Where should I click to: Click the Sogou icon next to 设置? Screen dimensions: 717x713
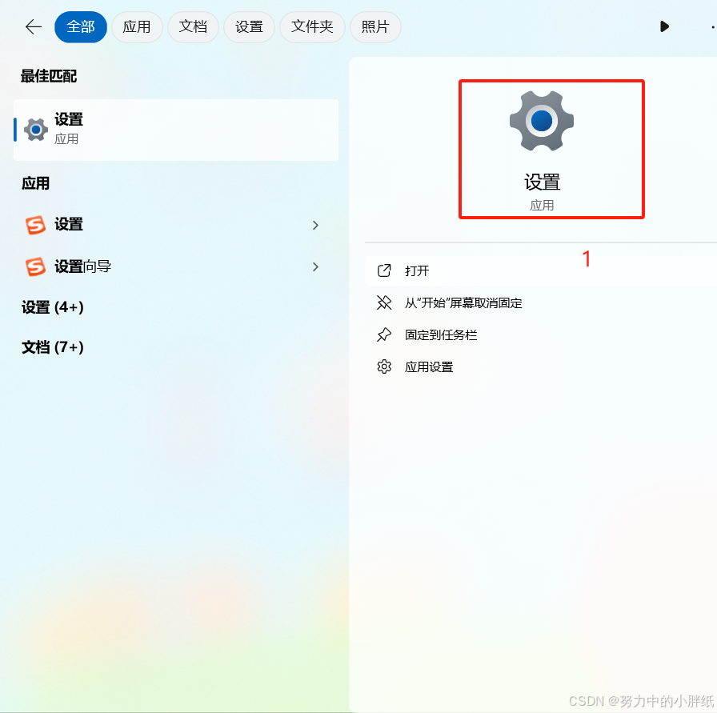[35, 225]
